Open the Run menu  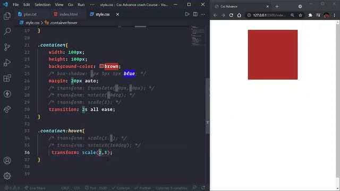click(81, 5)
